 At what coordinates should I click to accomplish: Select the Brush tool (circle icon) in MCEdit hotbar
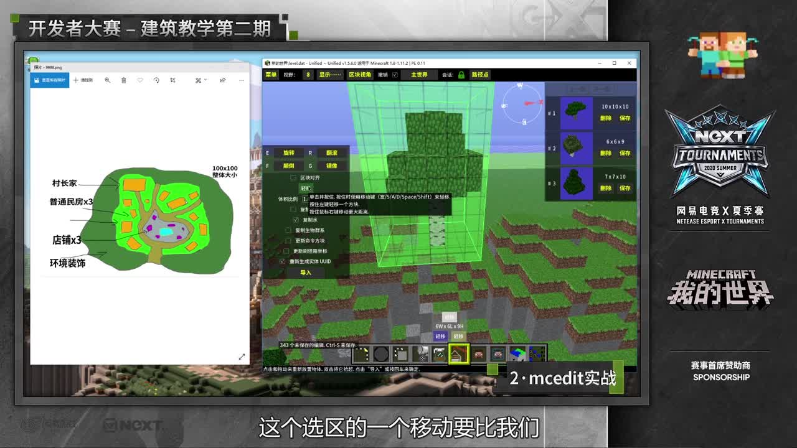382,353
